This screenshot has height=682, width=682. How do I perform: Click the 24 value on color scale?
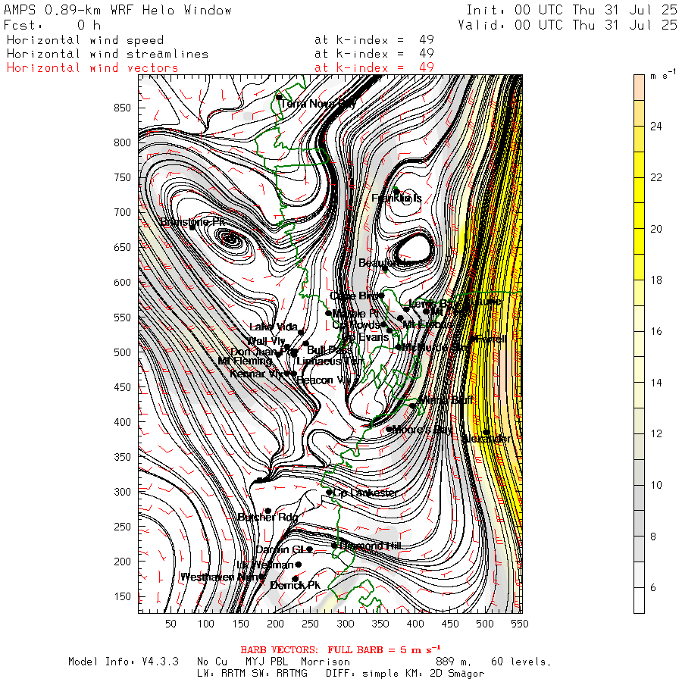(656, 127)
